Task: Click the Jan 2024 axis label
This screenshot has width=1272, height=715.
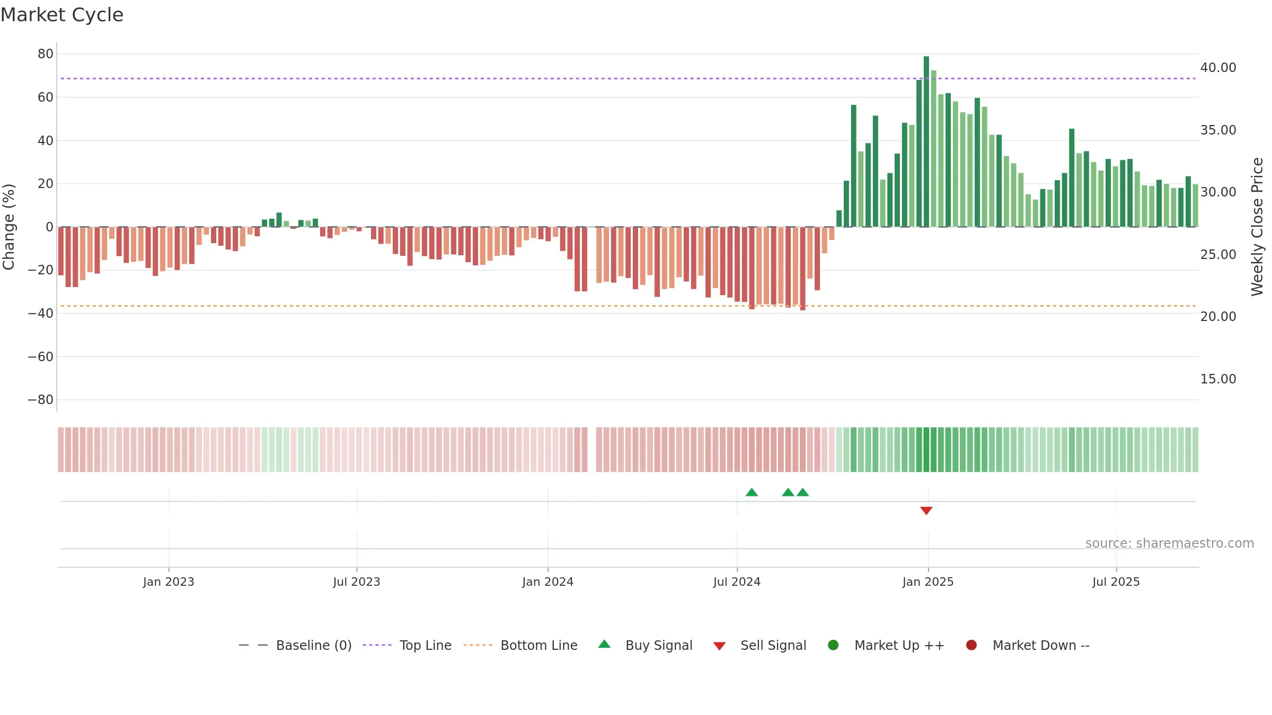Action: click(x=548, y=582)
